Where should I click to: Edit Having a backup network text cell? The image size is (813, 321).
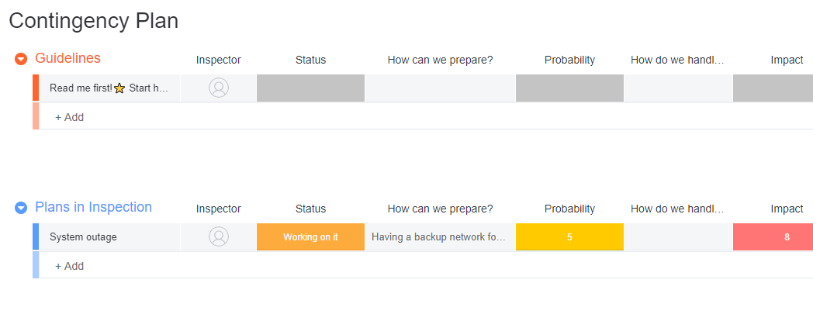tap(440, 237)
